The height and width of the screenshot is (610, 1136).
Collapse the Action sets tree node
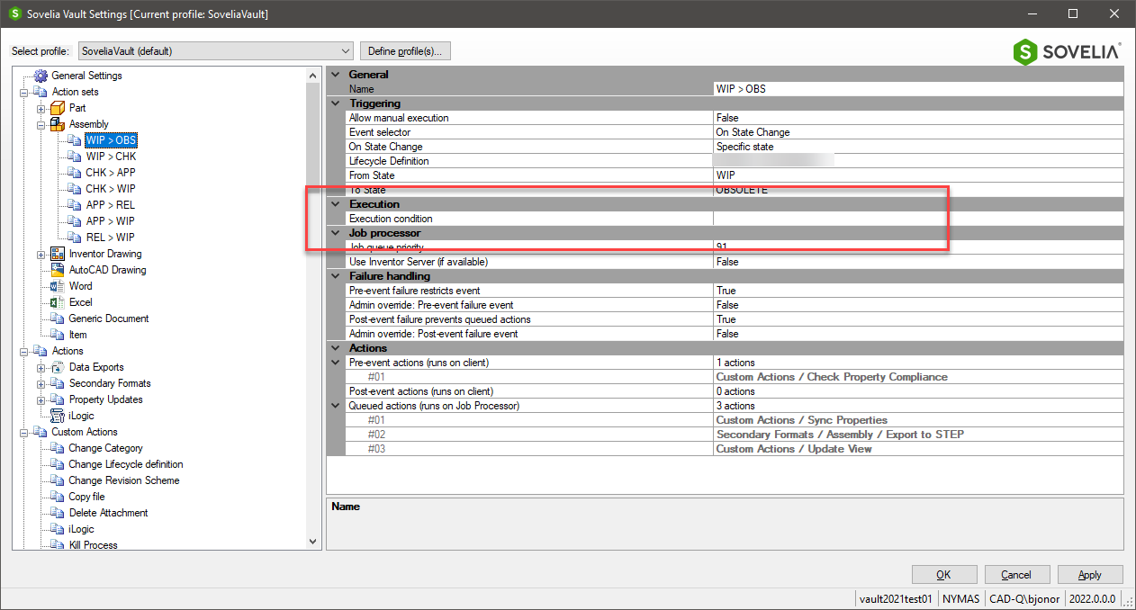pyautogui.click(x=23, y=92)
